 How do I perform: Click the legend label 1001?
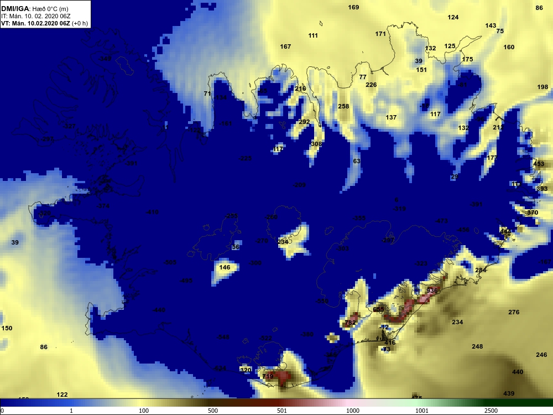click(422, 411)
